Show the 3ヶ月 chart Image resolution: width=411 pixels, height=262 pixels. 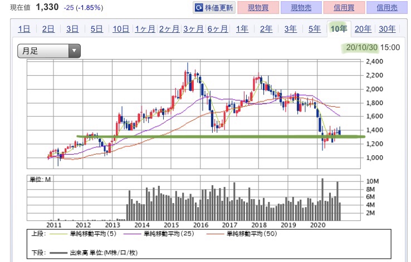193,29
